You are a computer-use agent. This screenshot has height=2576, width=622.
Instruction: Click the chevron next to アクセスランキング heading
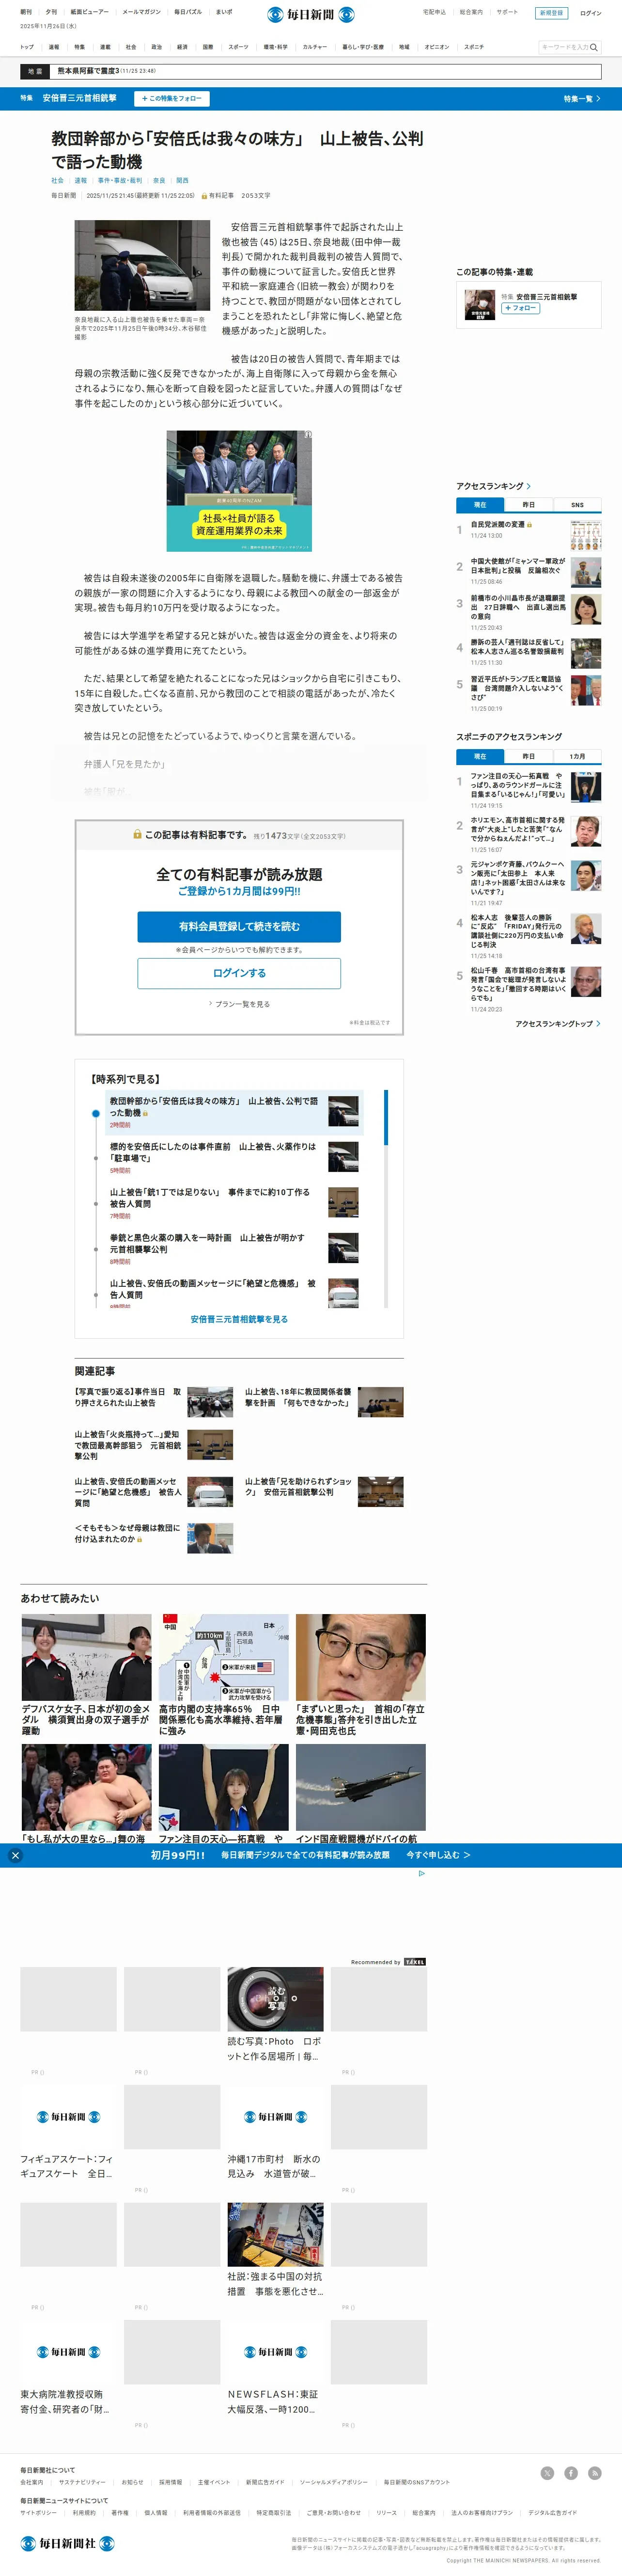[x=528, y=486]
